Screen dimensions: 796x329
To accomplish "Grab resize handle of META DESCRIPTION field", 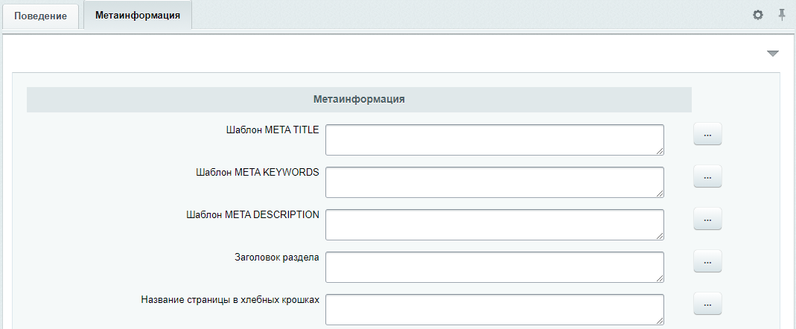I will coord(660,237).
